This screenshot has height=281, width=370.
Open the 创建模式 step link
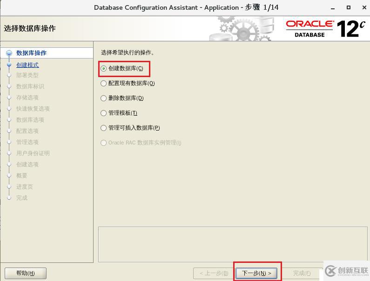[27, 65]
